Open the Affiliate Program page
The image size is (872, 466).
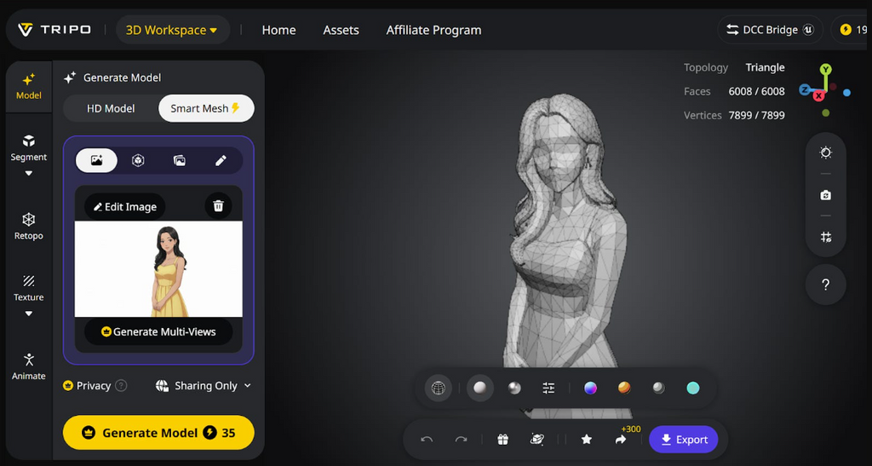433,30
